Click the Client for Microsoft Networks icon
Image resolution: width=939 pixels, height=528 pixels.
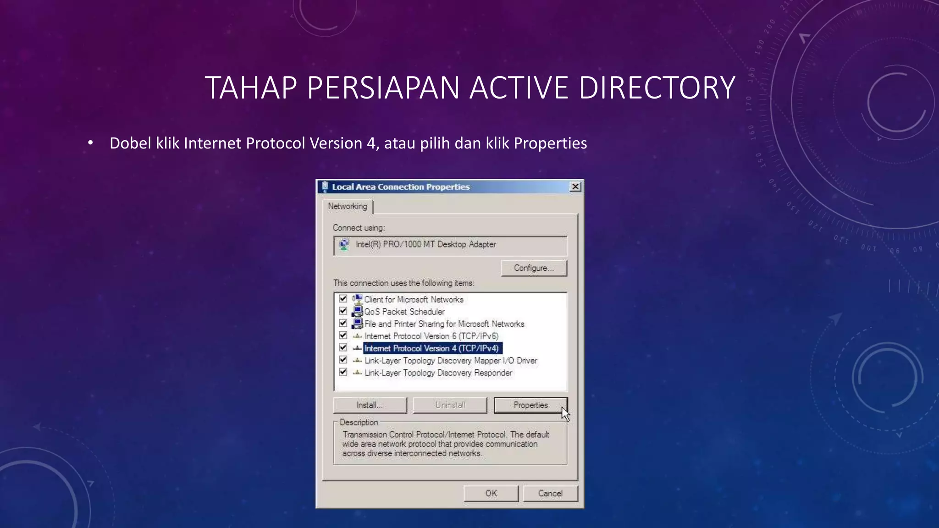pos(357,299)
